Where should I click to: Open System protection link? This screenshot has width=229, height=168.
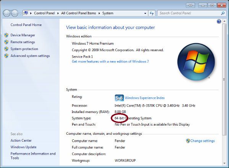click(x=24, y=49)
